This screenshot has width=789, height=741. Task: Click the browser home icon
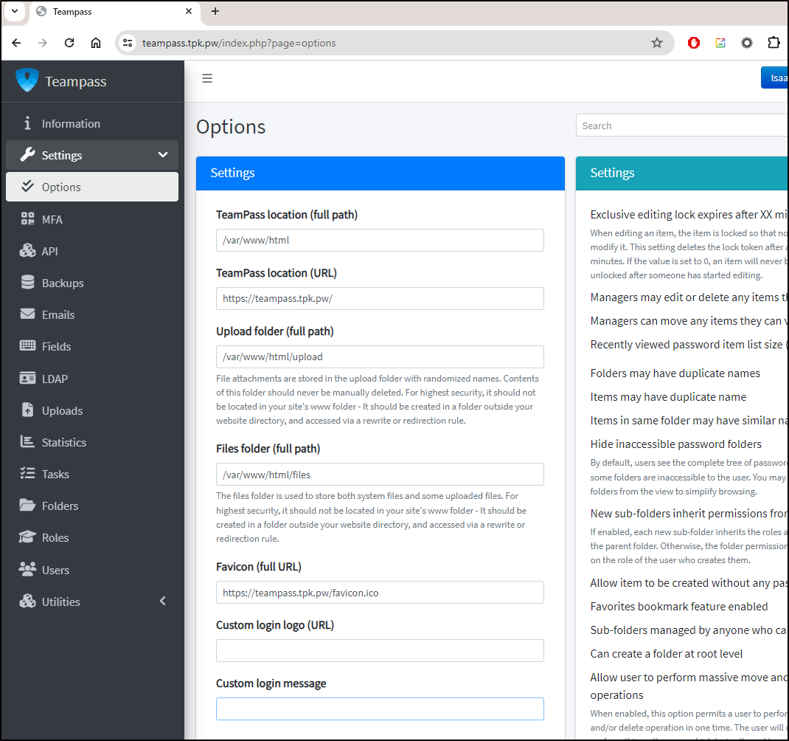pos(96,43)
